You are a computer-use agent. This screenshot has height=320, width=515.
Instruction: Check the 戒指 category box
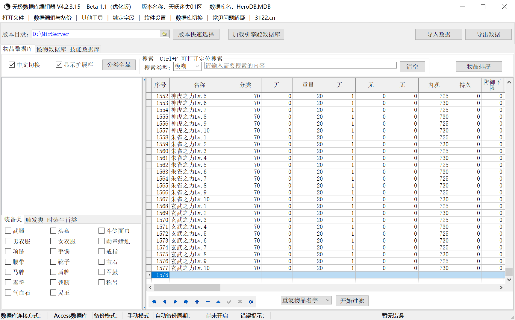pyautogui.click(x=102, y=251)
